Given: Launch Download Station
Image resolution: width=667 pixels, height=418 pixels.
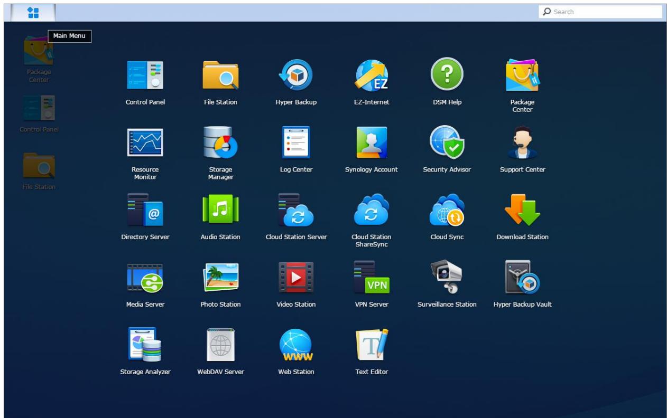Looking at the screenshot, I should (522, 213).
